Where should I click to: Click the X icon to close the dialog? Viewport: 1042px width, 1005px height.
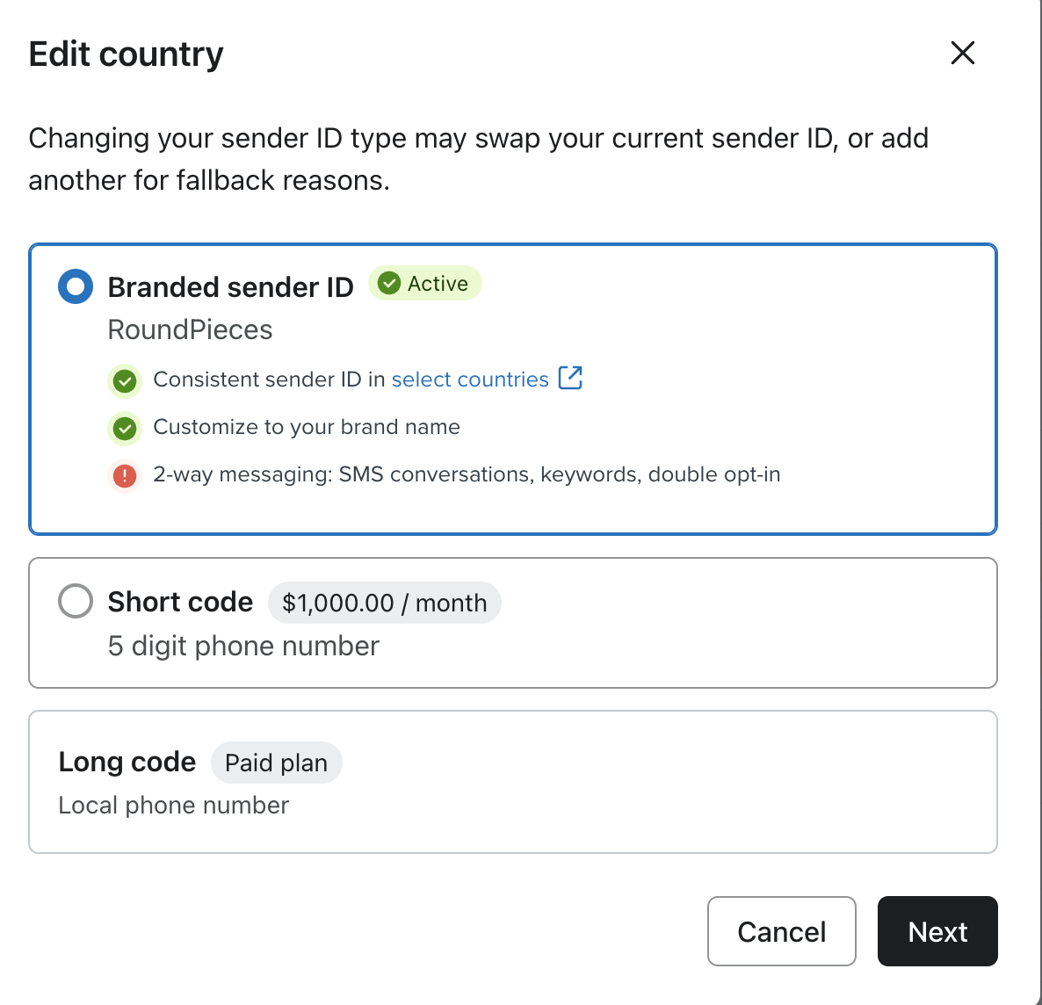pyautogui.click(x=963, y=54)
